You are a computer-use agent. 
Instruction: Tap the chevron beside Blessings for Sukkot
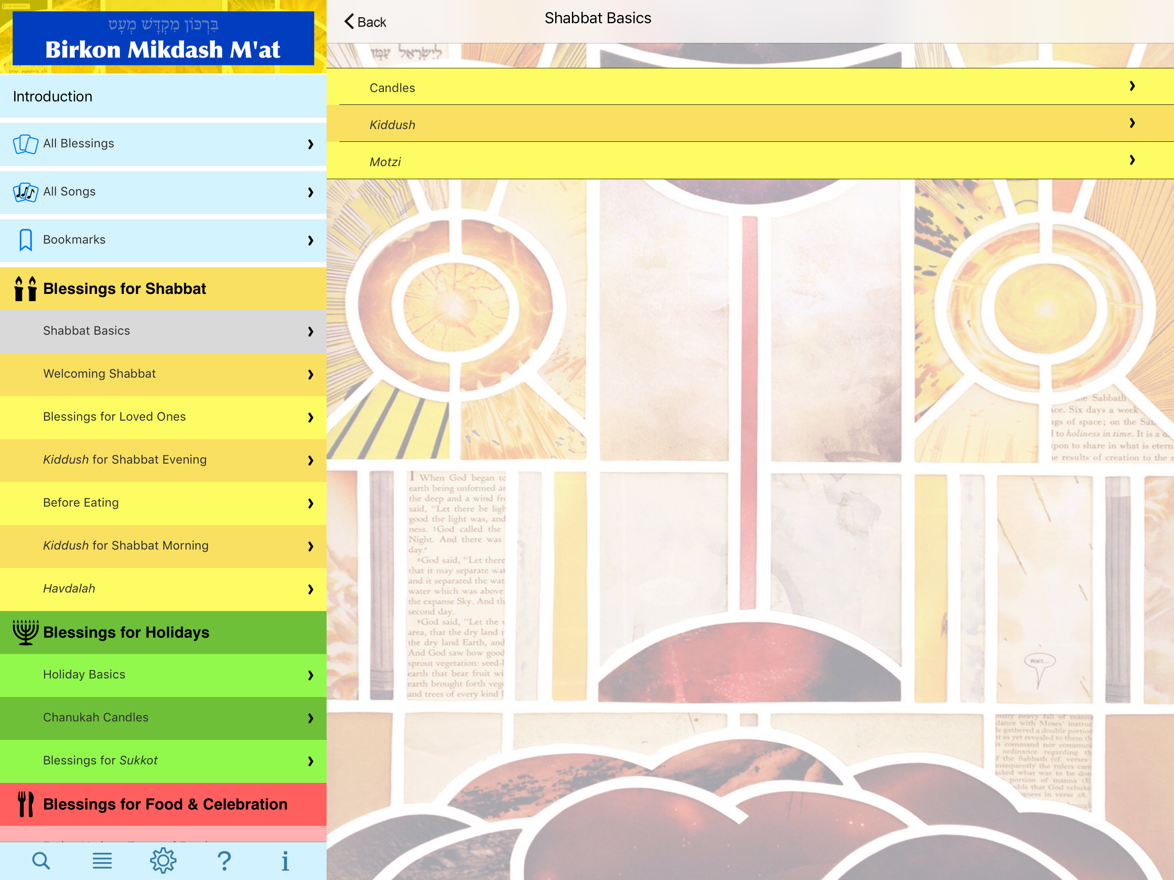tap(311, 762)
